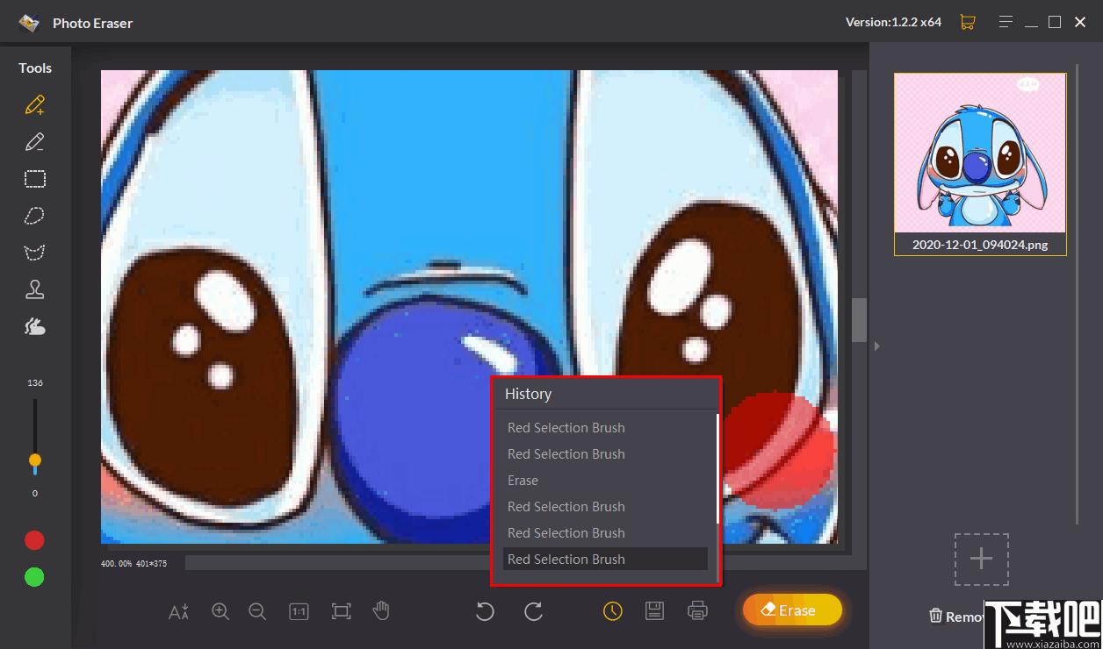Redo the last action
The width and height of the screenshot is (1103, 649).
(533, 611)
